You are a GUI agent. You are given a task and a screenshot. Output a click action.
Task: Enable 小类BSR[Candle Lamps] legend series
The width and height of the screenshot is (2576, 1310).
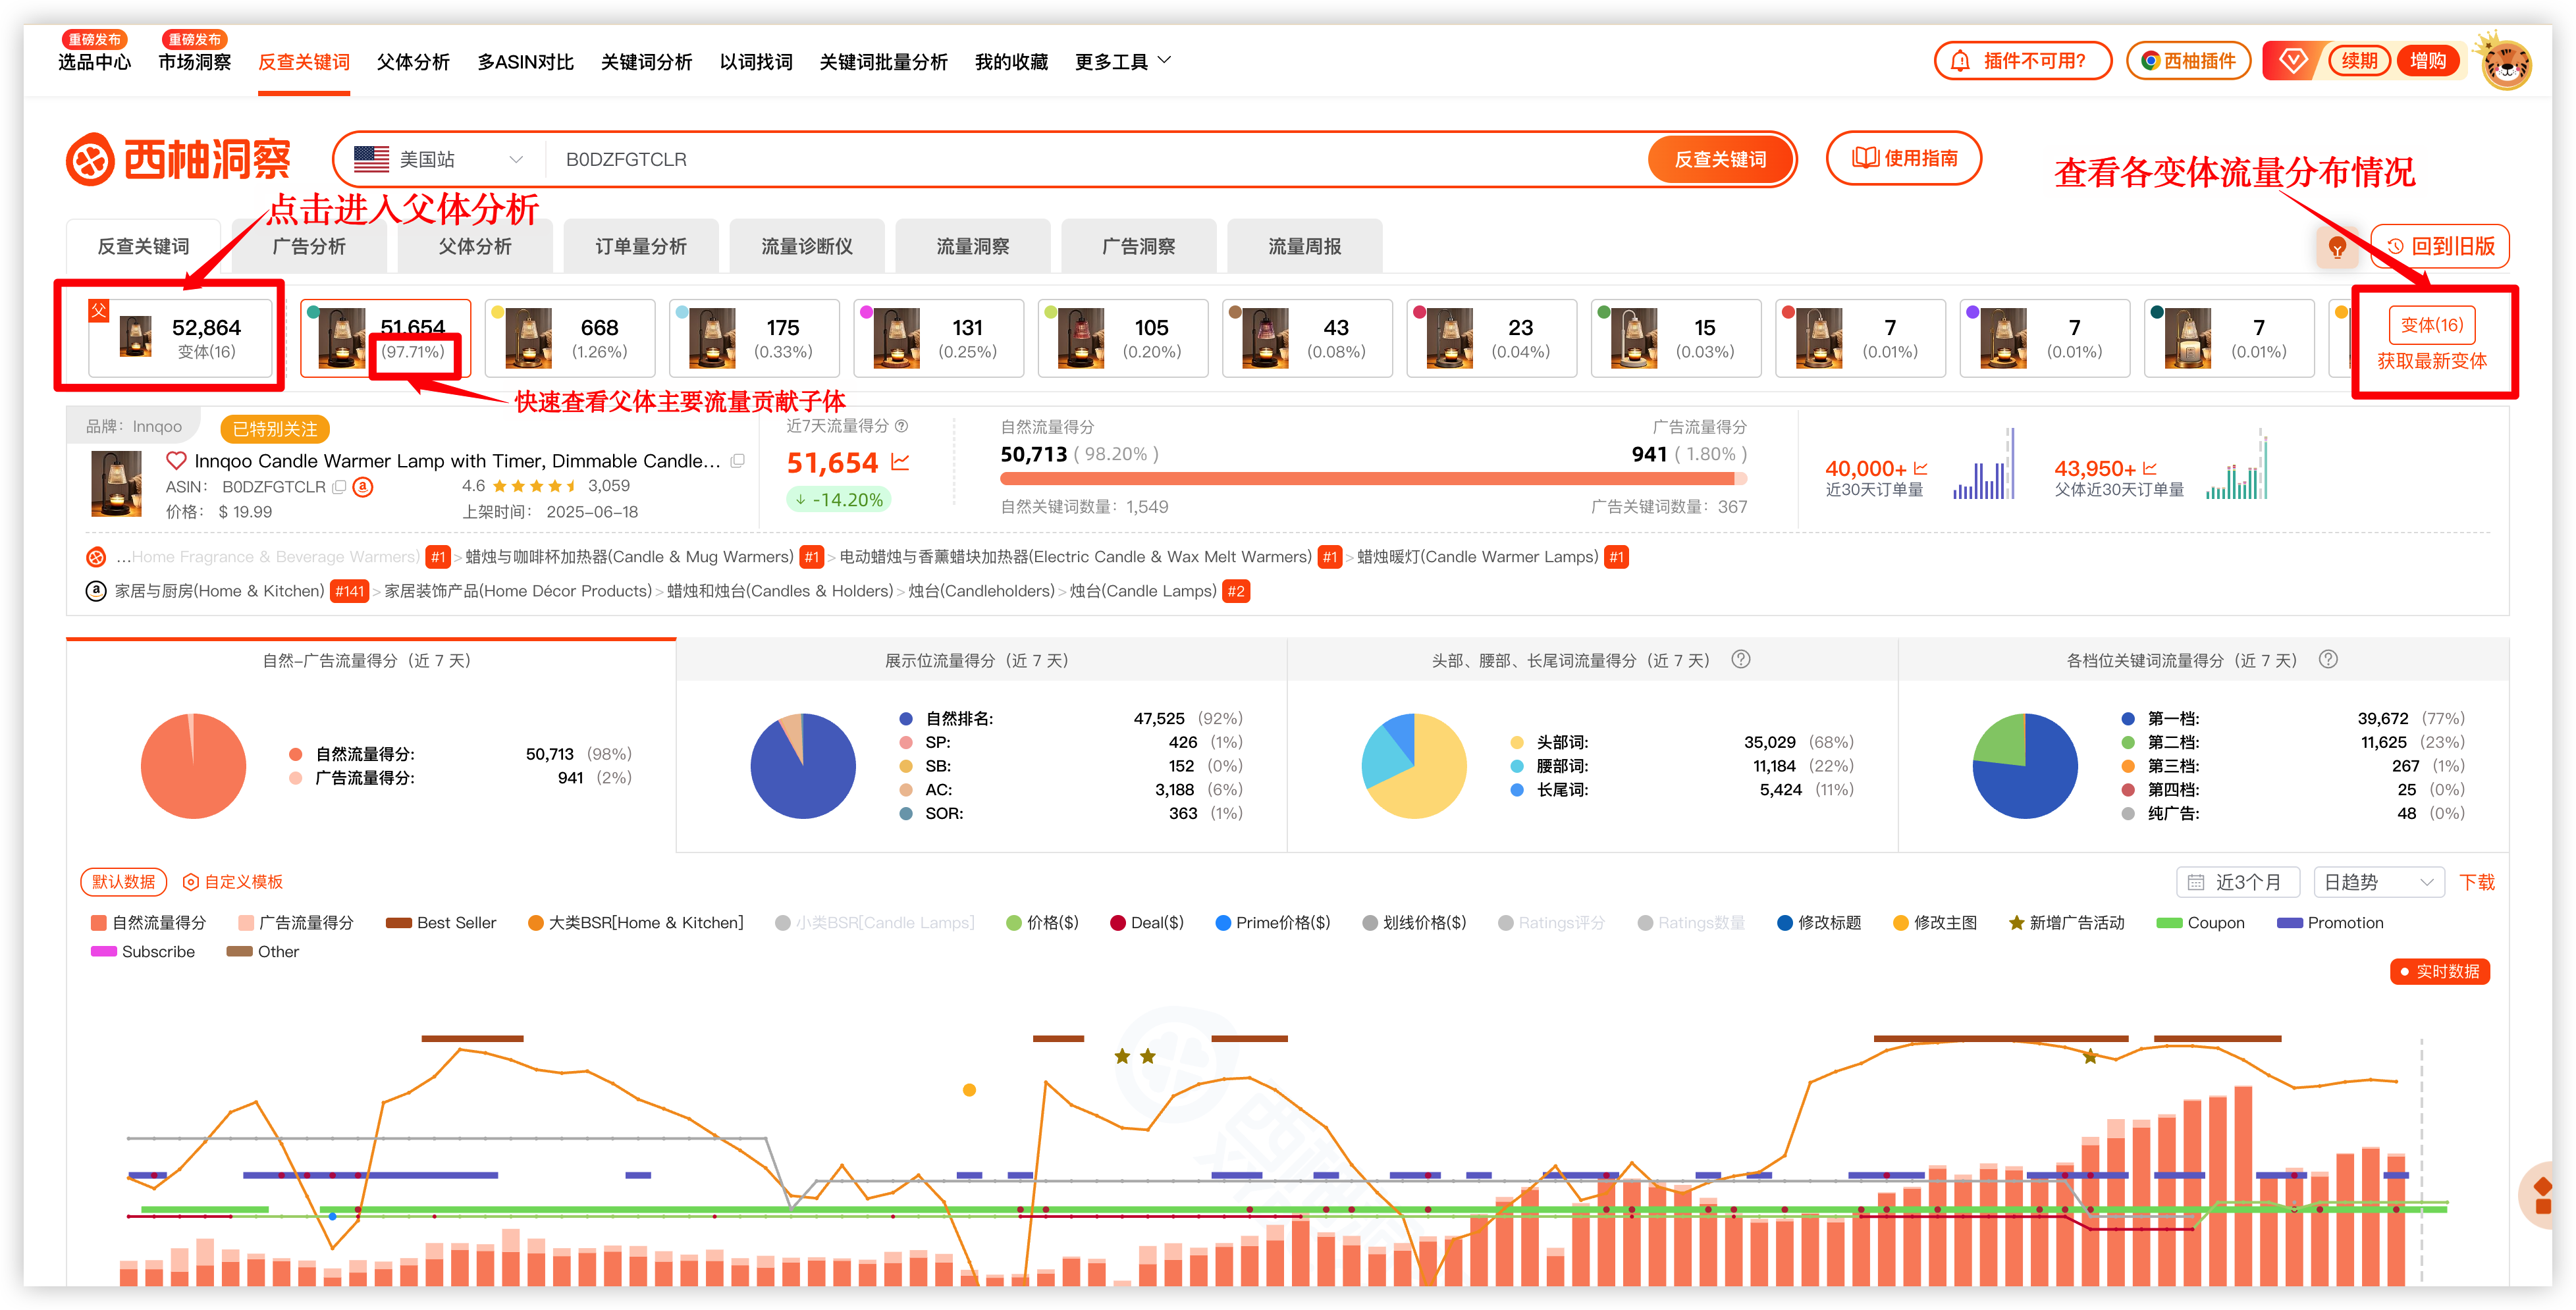pyautogui.click(x=874, y=923)
